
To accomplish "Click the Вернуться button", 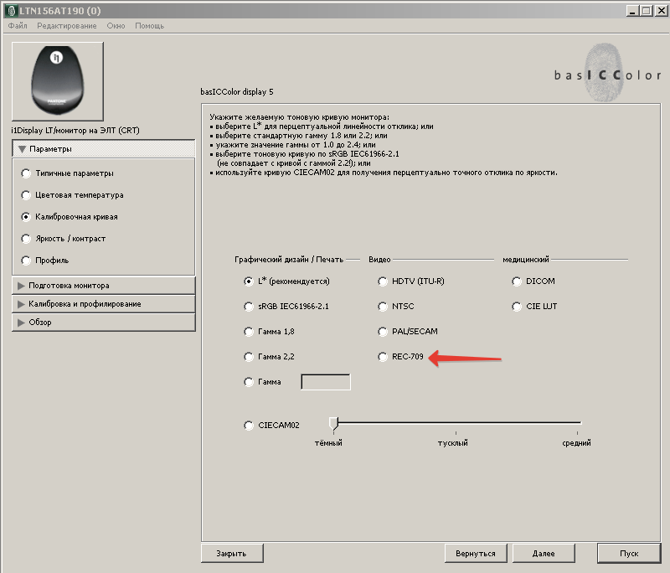I will tap(476, 554).
